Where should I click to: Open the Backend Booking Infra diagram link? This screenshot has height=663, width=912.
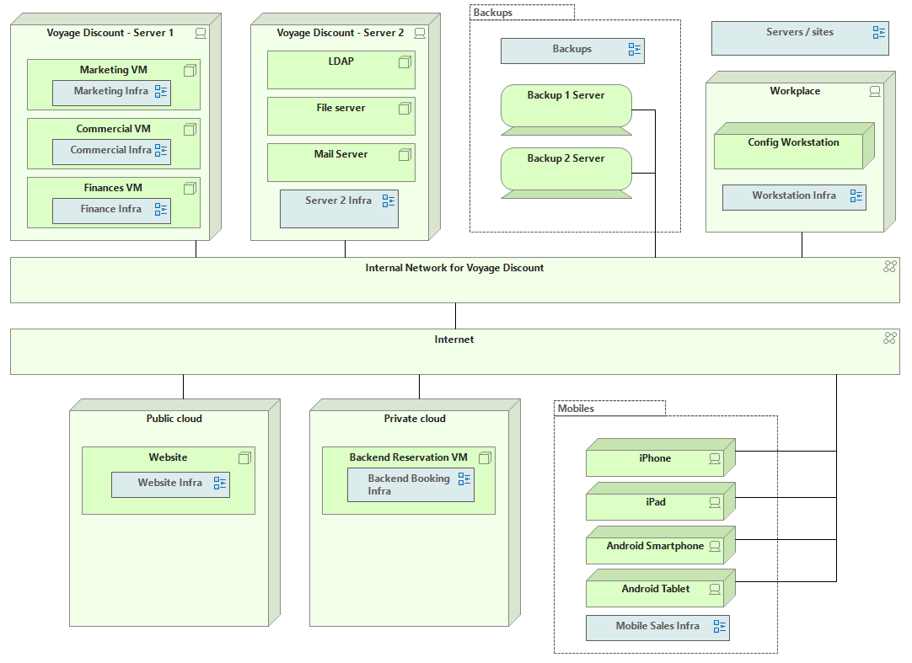click(410, 484)
